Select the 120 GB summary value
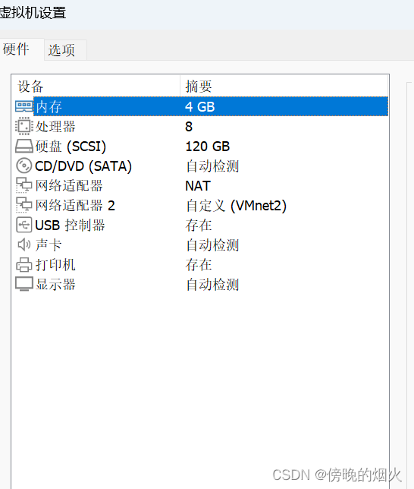Viewport: 414px width, 489px height. [x=208, y=147]
